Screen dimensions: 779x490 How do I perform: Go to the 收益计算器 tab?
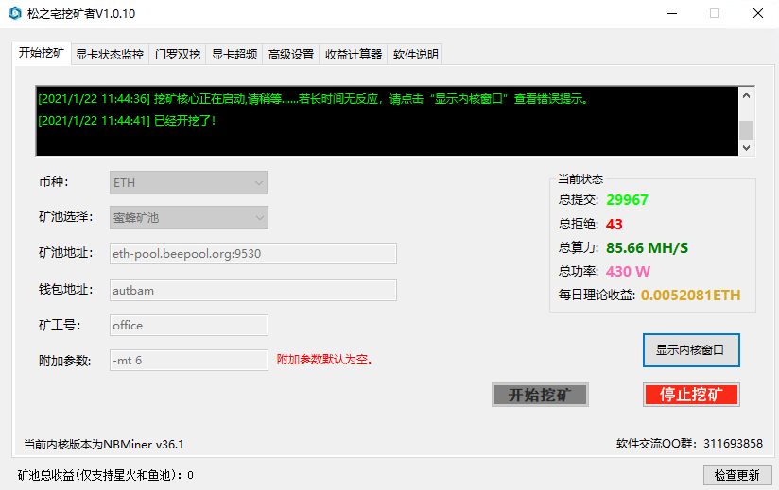(354, 54)
